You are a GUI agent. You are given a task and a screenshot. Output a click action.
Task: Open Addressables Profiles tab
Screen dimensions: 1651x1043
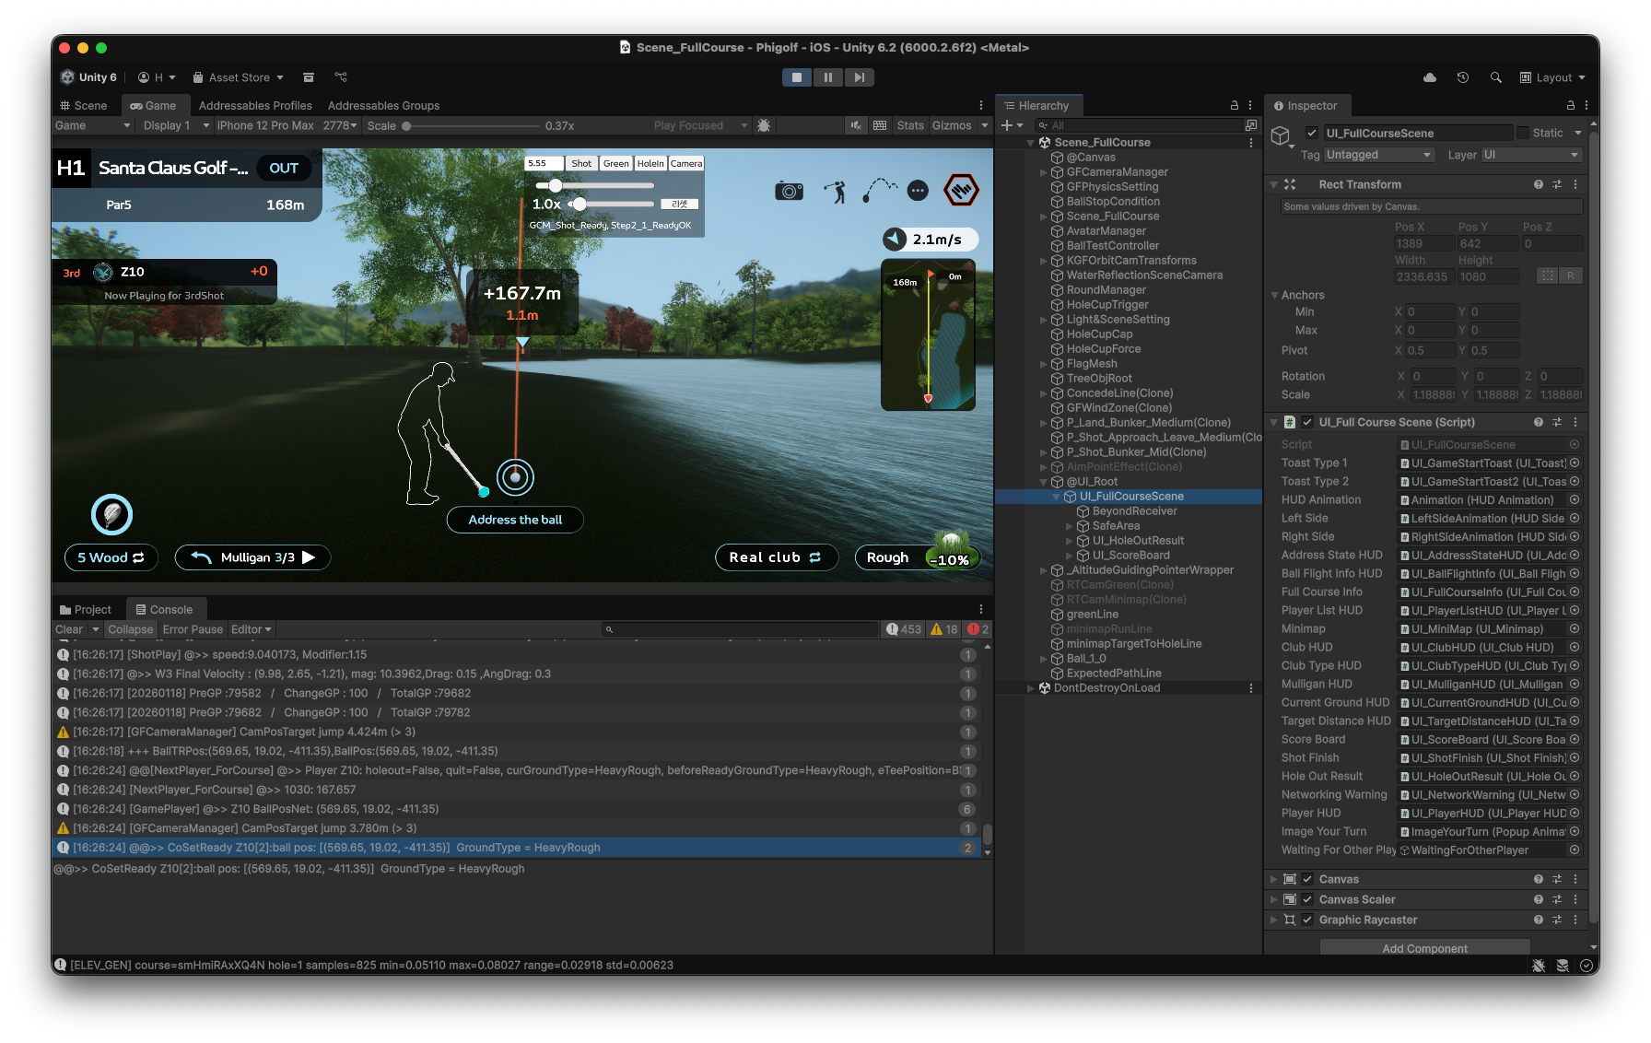coord(255,105)
